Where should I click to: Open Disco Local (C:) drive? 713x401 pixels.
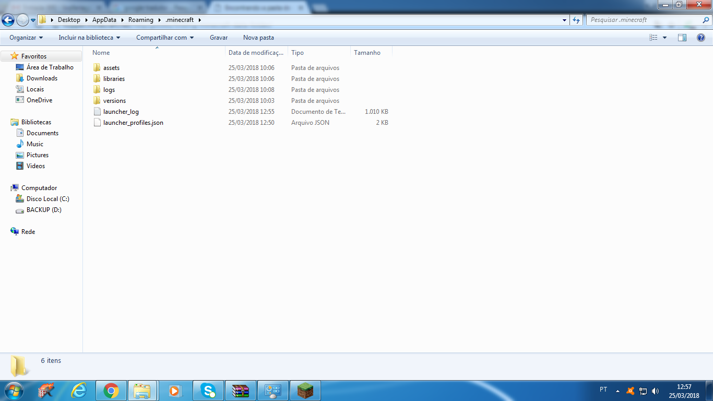click(48, 199)
